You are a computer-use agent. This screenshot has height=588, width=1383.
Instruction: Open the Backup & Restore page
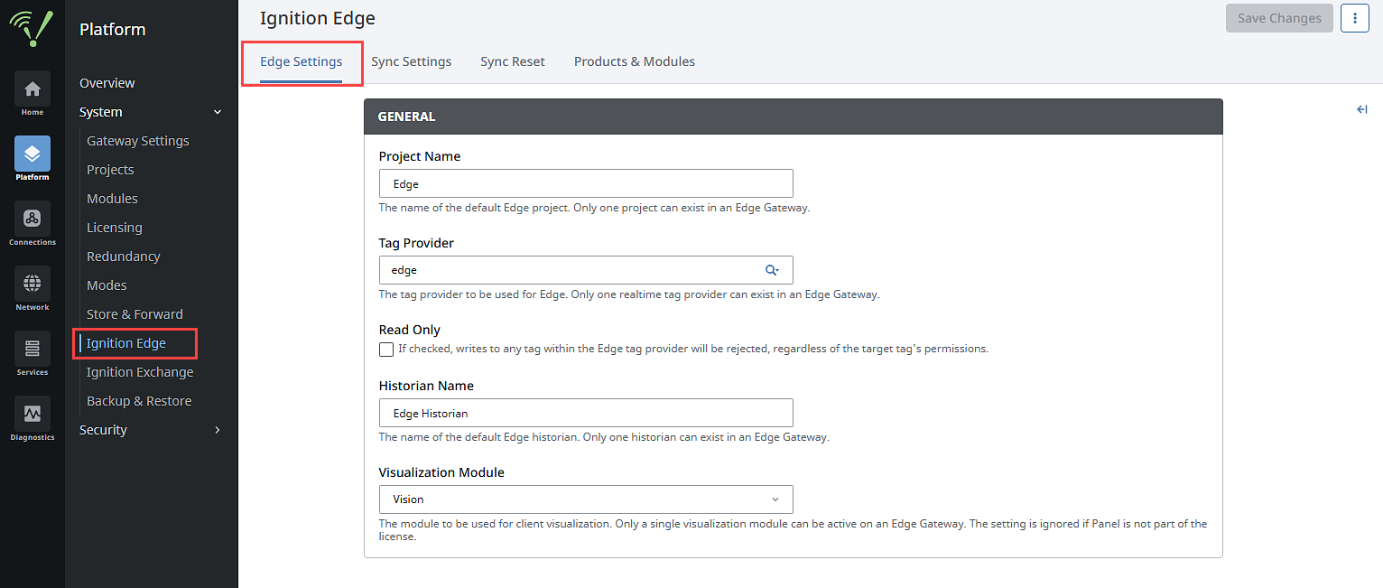pyautogui.click(x=139, y=401)
